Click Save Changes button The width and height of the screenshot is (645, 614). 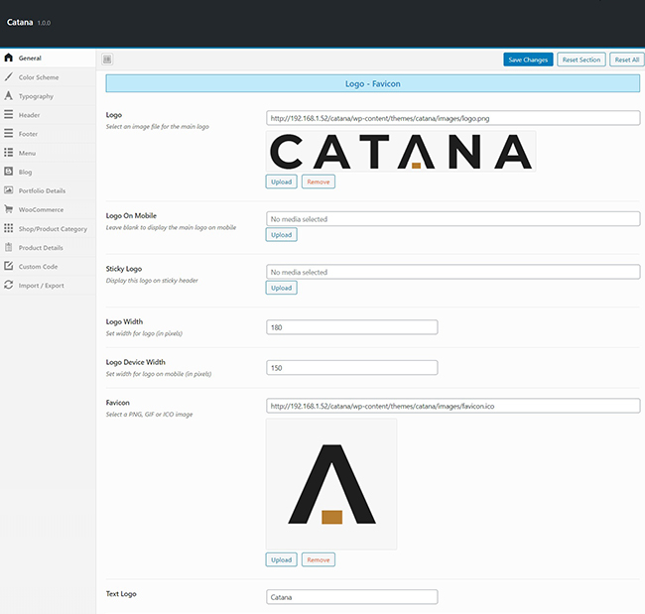tap(528, 60)
